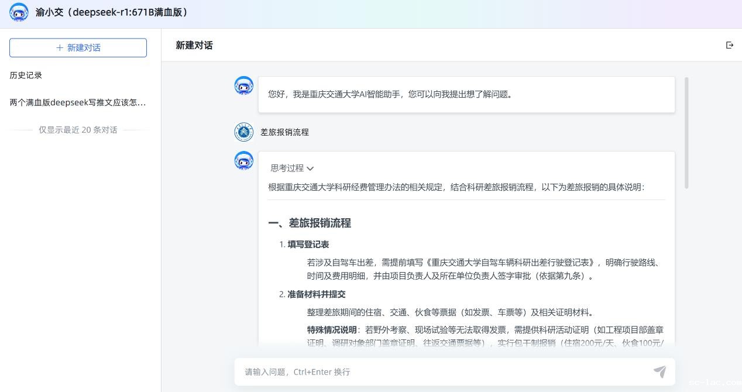Click the list item 填写登记表
The width and height of the screenshot is (742, 392).
coord(308,245)
